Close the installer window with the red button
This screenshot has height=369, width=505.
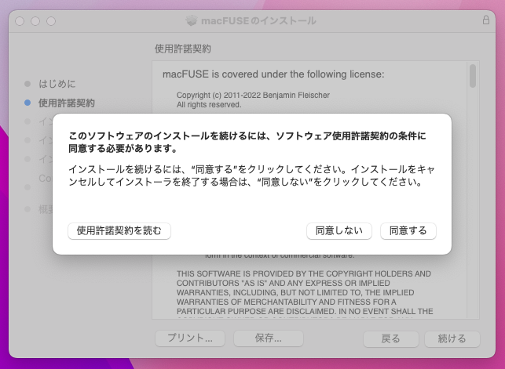pos(21,20)
